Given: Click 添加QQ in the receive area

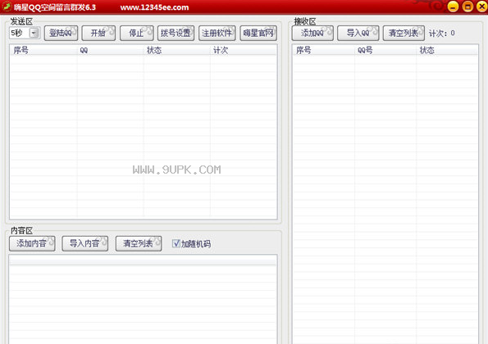Looking at the screenshot, I should click(312, 33).
